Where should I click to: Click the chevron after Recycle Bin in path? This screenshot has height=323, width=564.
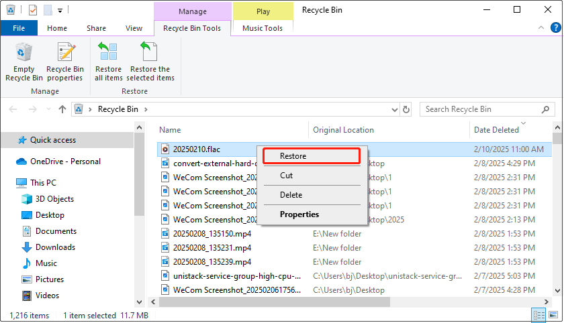[x=146, y=109]
